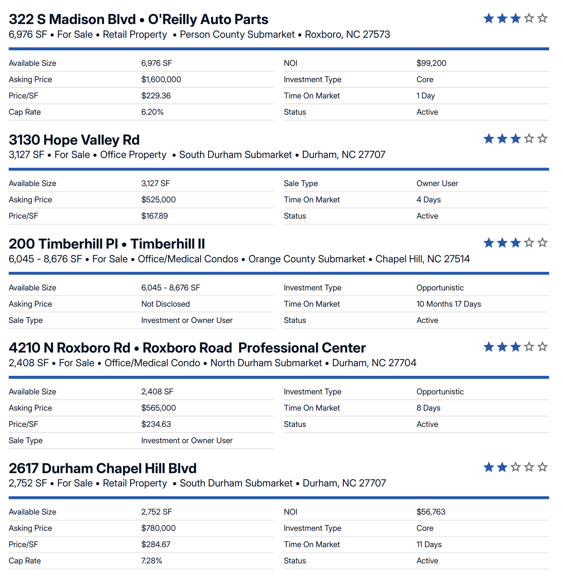Click the third star of 3130 Hope Valley Rd rating
This screenshot has width=563, height=583.
click(515, 139)
